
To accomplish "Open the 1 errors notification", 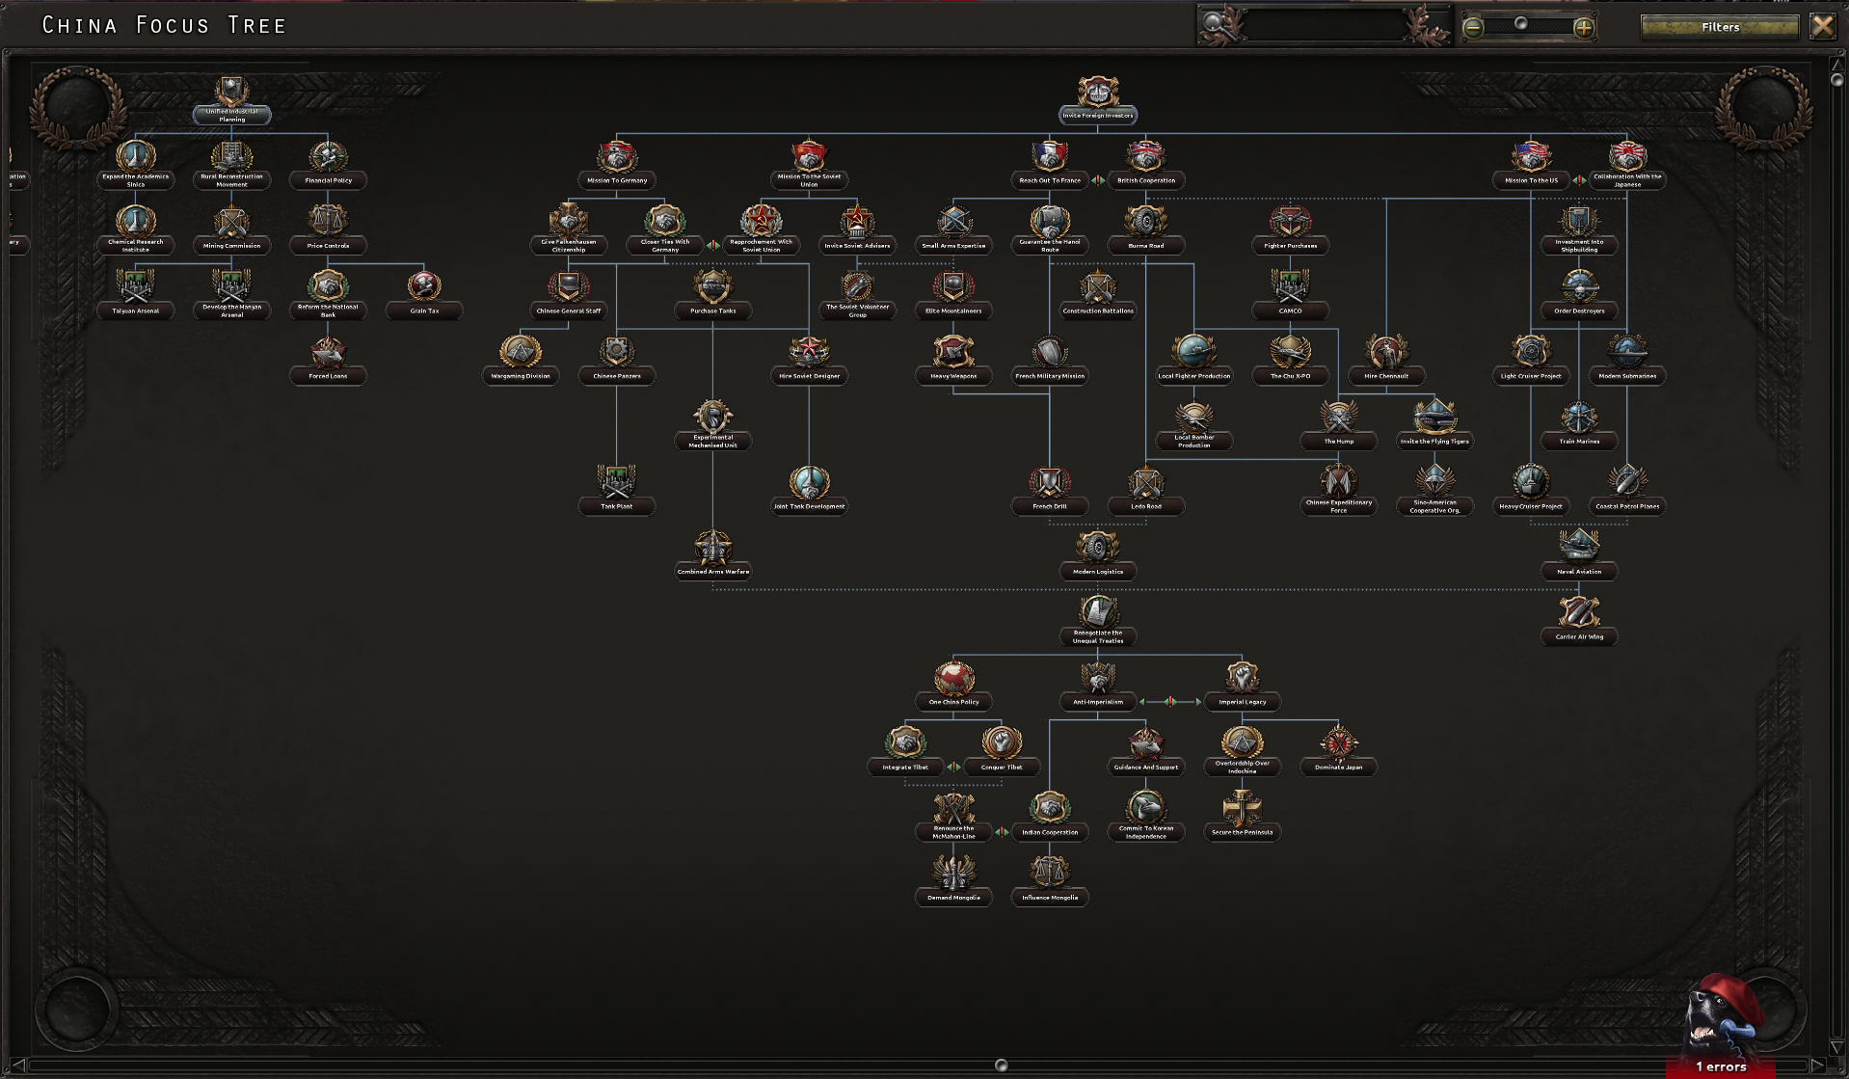I will (1721, 1066).
